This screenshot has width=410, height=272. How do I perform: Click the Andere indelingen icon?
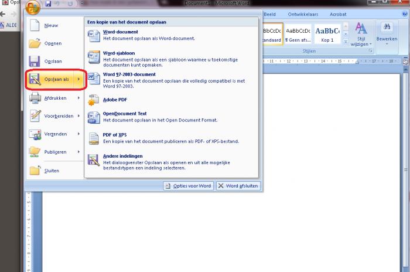[94, 159]
